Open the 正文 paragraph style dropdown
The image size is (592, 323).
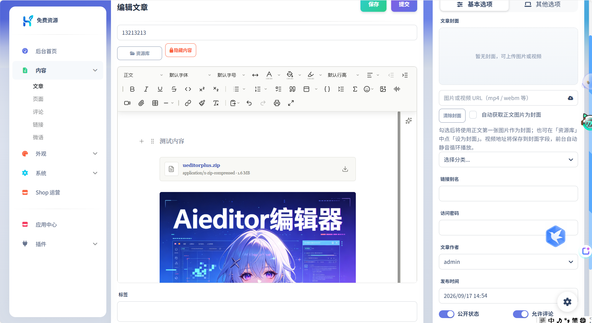(x=143, y=75)
